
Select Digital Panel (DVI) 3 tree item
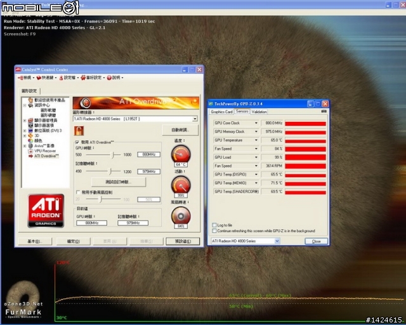click(x=48, y=131)
